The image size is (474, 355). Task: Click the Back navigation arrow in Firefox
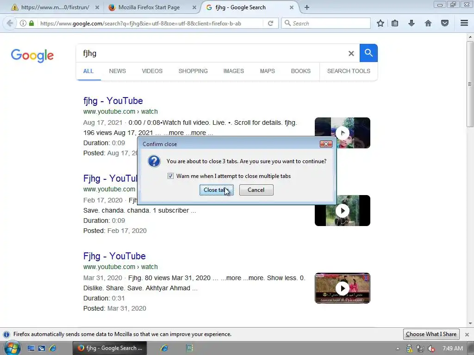[x=10, y=23]
